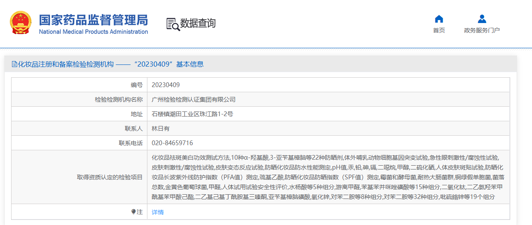
Task: Click the 取得资质认定的检验项目 row label
Action: [110, 177]
